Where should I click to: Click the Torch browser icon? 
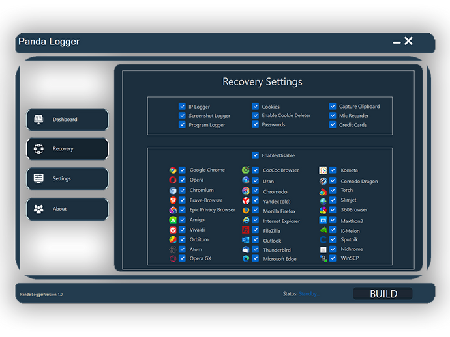point(323,191)
